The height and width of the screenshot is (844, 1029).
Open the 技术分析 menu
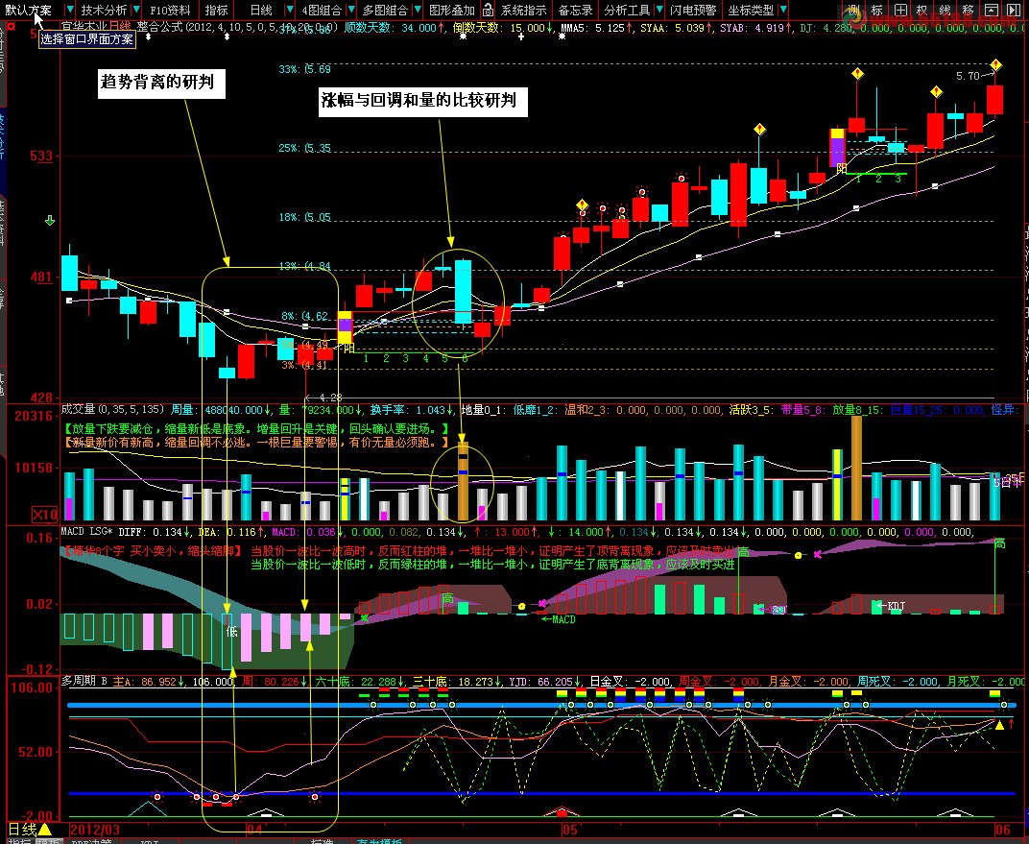104,10
